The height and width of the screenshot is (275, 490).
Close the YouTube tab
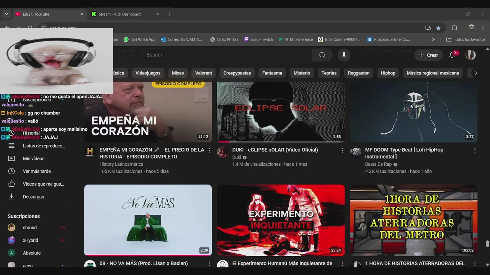click(x=82, y=14)
